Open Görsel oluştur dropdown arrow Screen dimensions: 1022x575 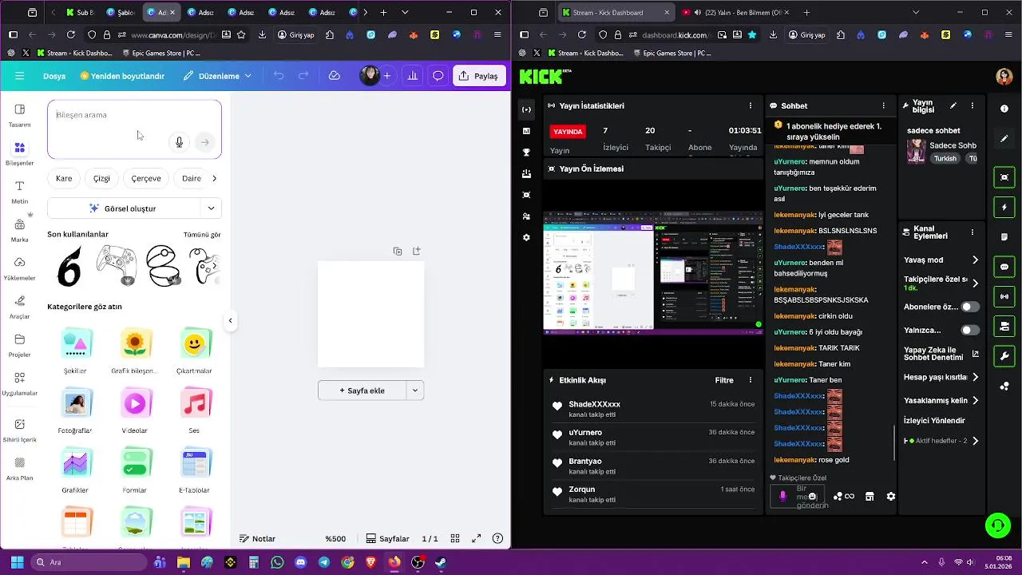[211, 208]
